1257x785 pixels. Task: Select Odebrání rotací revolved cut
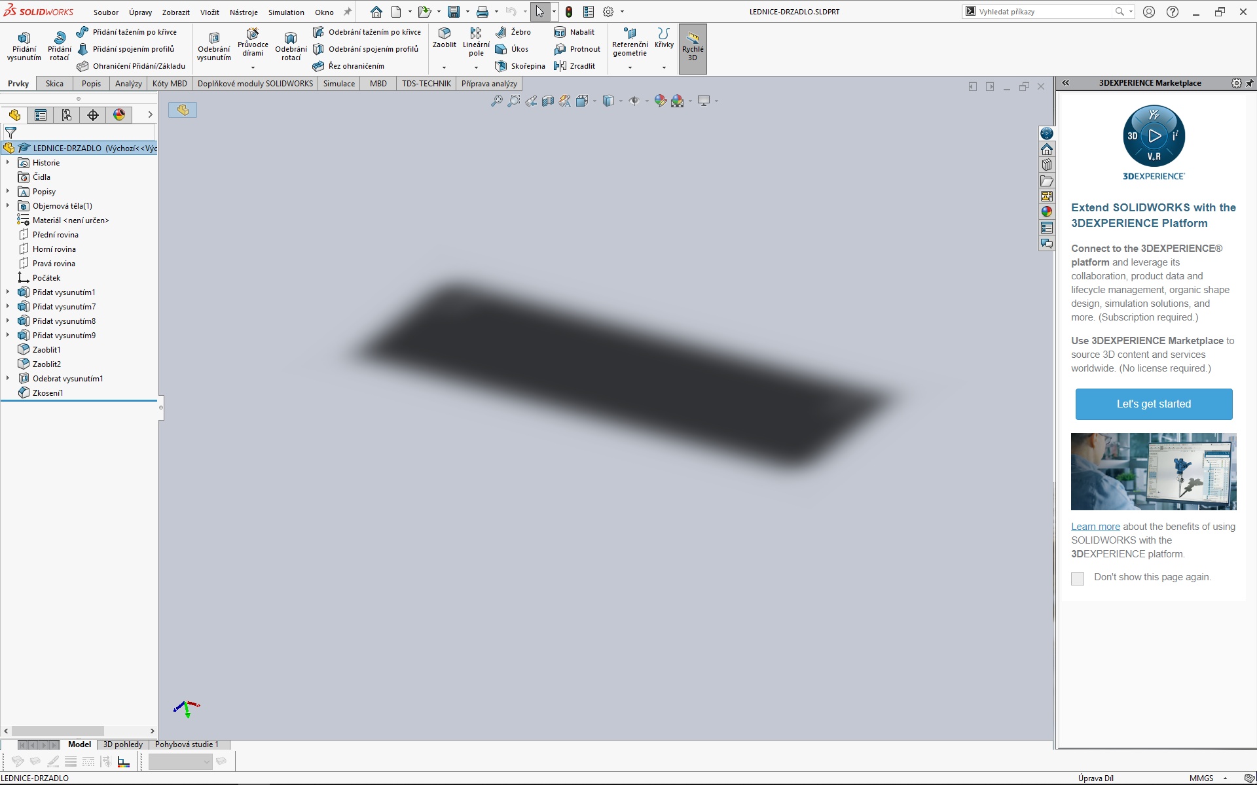(x=291, y=46)
